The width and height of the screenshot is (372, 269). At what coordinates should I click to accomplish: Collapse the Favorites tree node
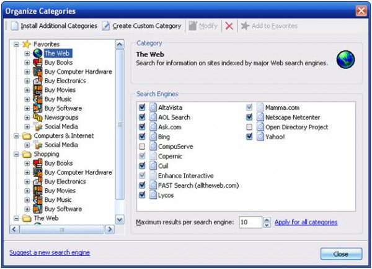click(16, 44)
